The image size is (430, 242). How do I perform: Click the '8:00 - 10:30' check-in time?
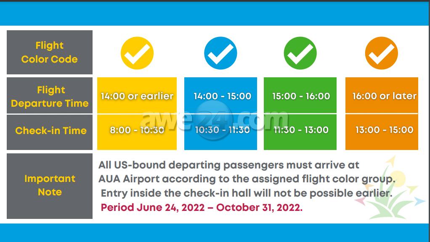point(137,130)
